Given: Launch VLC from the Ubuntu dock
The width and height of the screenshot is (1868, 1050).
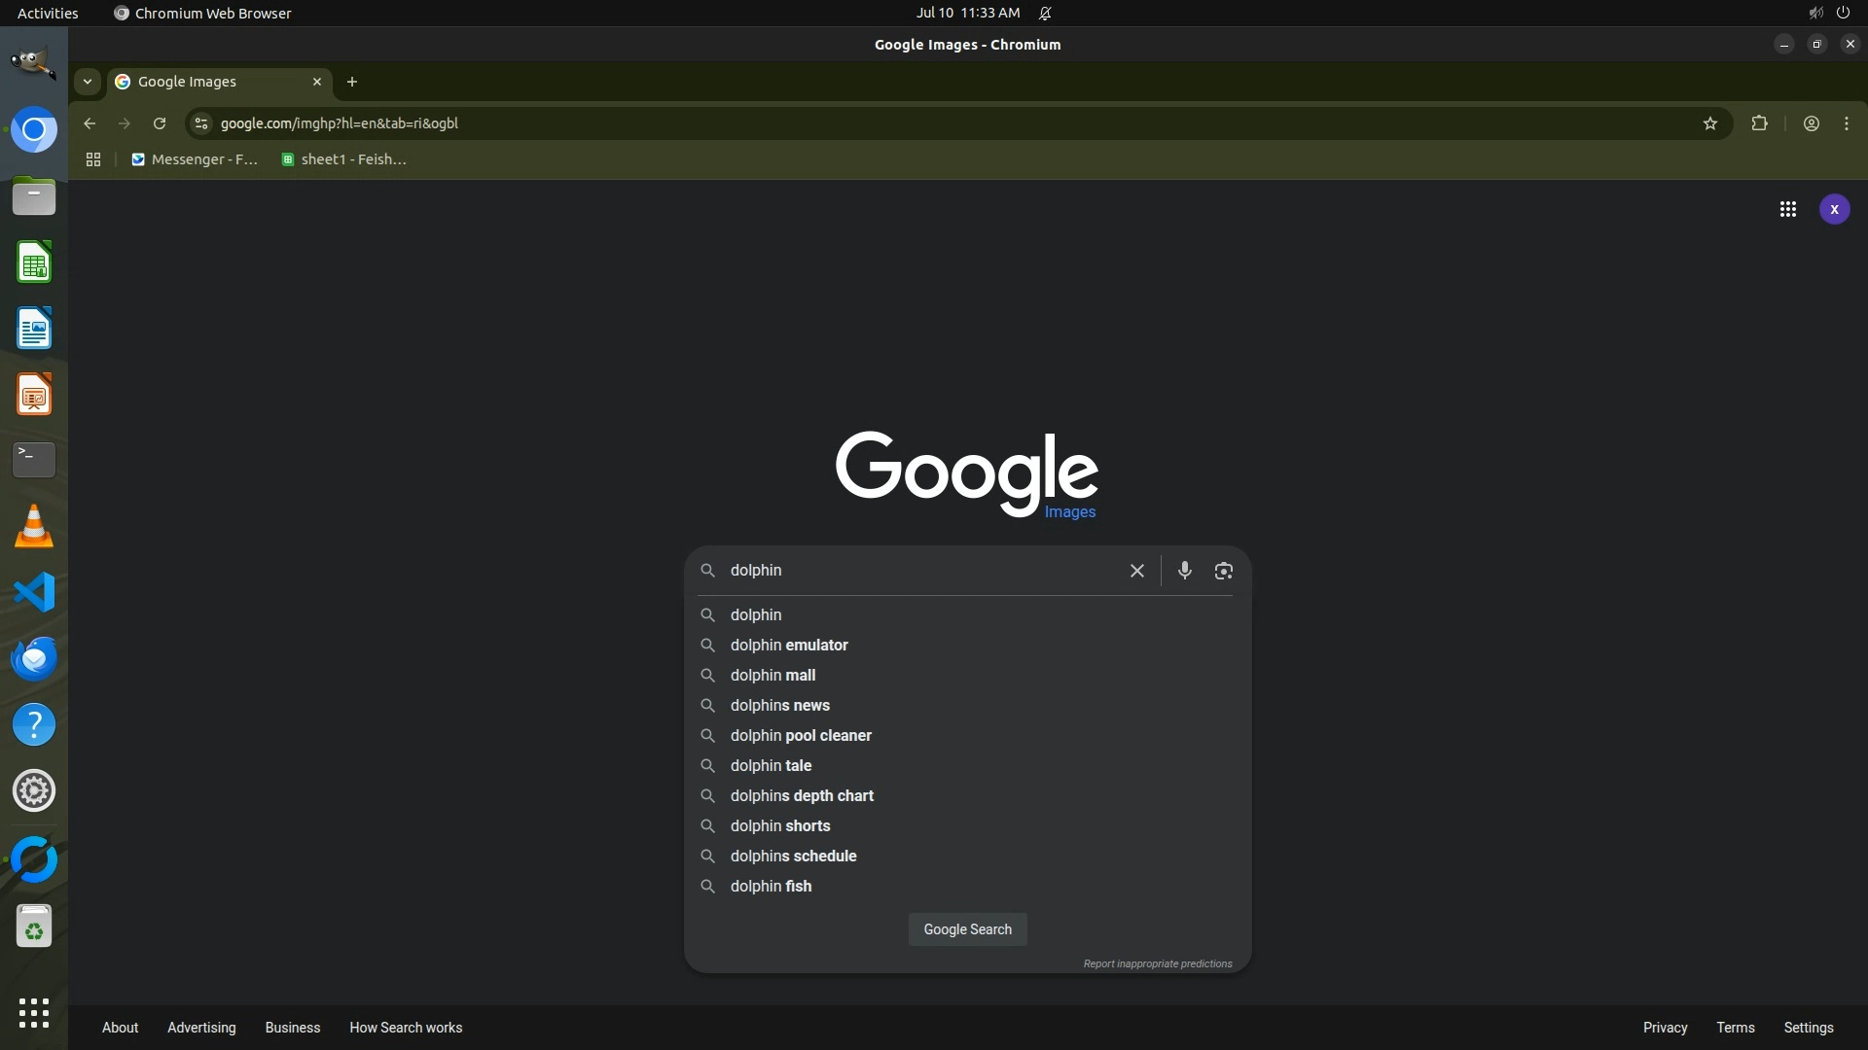Looking at the screenshot, I should tap(34, 527).
